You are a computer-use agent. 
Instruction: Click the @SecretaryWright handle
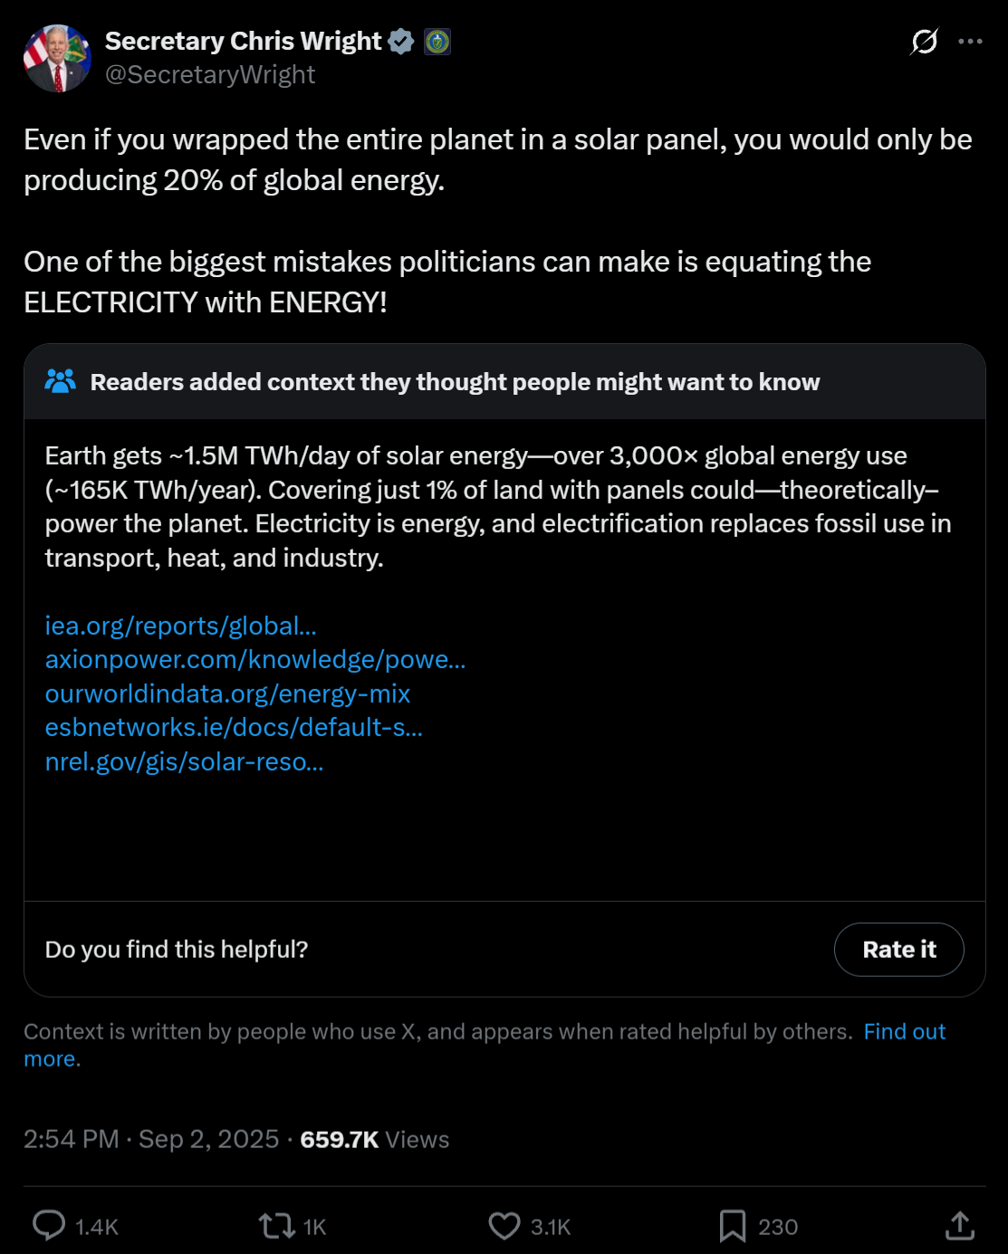point(210,74)
